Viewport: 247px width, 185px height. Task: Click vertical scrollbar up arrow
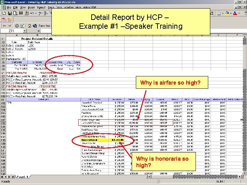(245, 37)
